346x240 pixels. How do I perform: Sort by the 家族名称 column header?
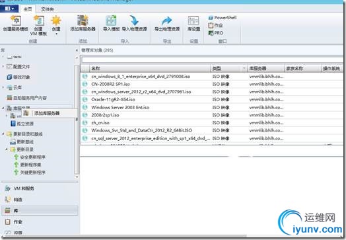(x=302, y=69)
